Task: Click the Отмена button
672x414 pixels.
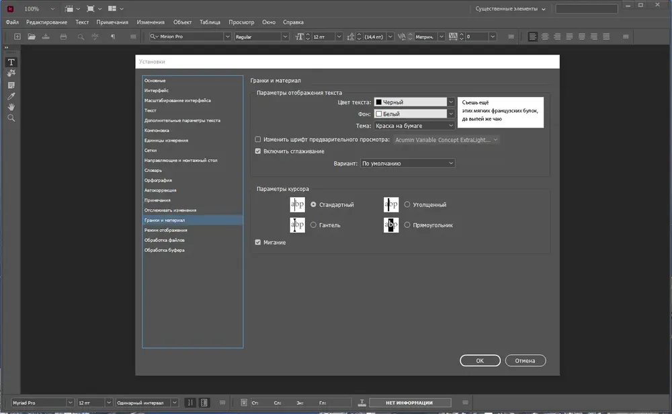Action: [525, 360]
